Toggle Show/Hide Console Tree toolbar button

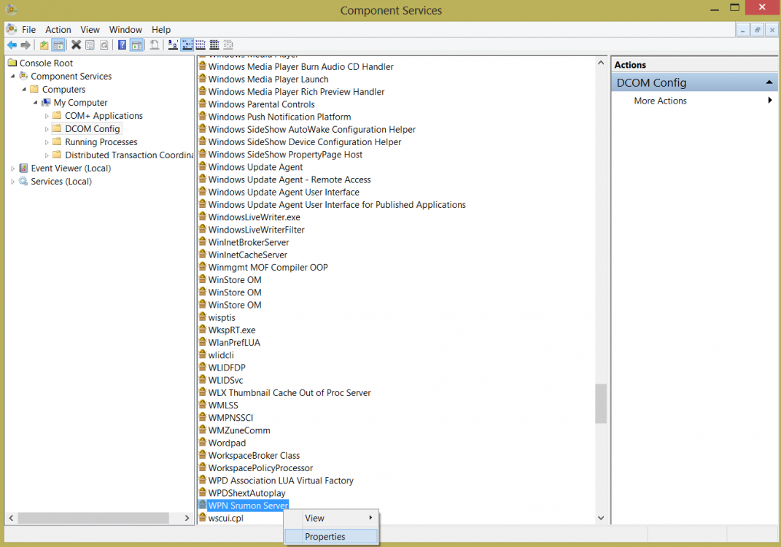click(58, 45)
